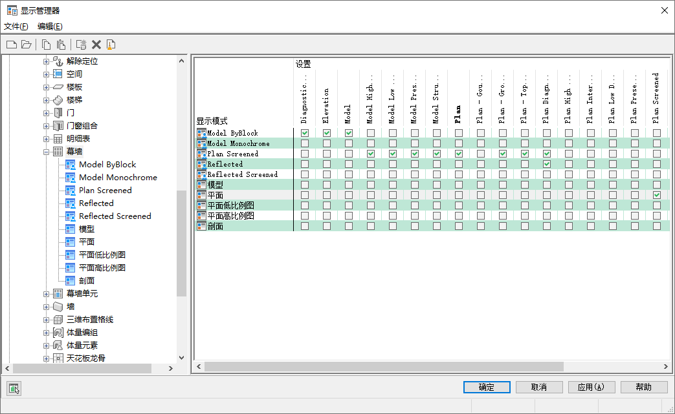
Task: Uncheck Plan Screened under Model High column
Action: [x=371, y=154]
